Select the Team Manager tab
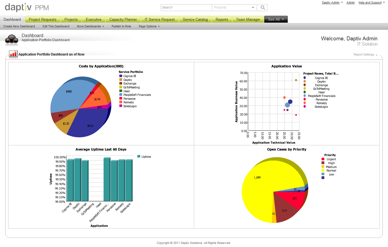388x247 pixels. tap(248, 19)
